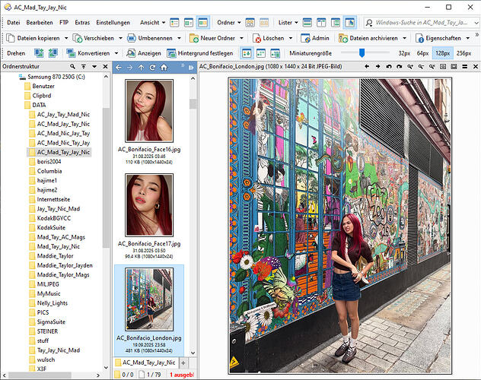Screen dimensions: 481x380
Task: Open the Bearbeiten menu
Action: coord(40,23)
